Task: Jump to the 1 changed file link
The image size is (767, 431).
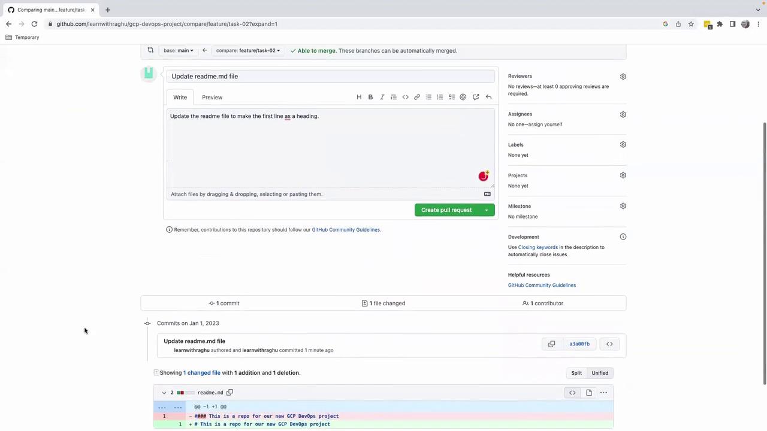Action: click(x=202, y=373)
